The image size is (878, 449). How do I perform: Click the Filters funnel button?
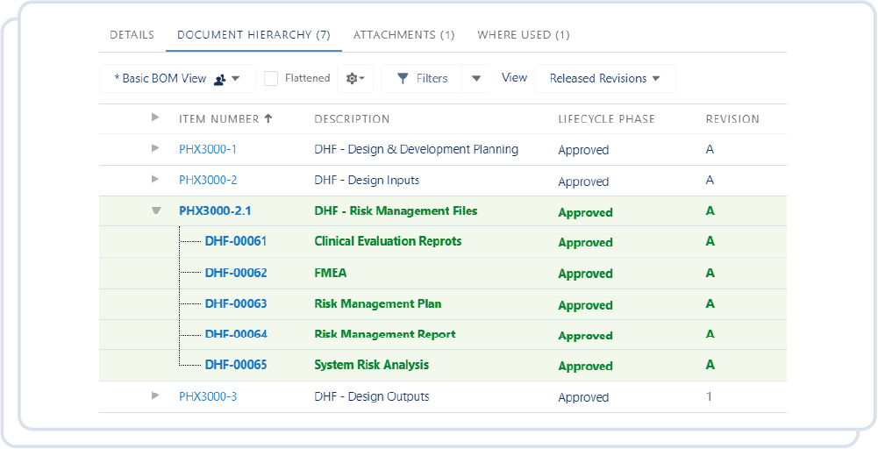coord(422,78)
